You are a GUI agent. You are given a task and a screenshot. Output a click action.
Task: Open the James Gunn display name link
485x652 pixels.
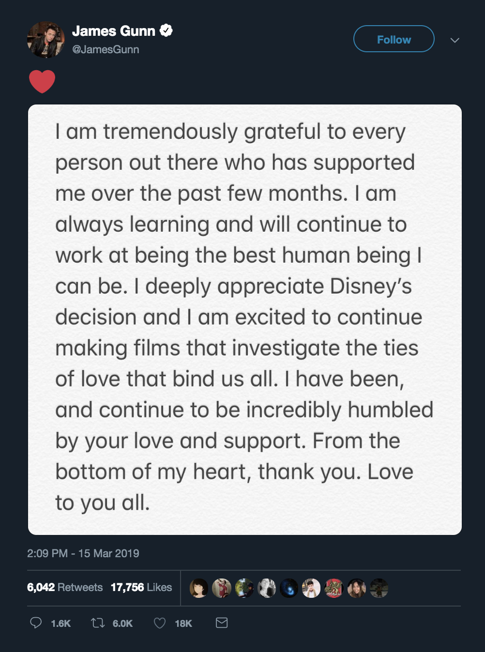(x=114, y=31)
